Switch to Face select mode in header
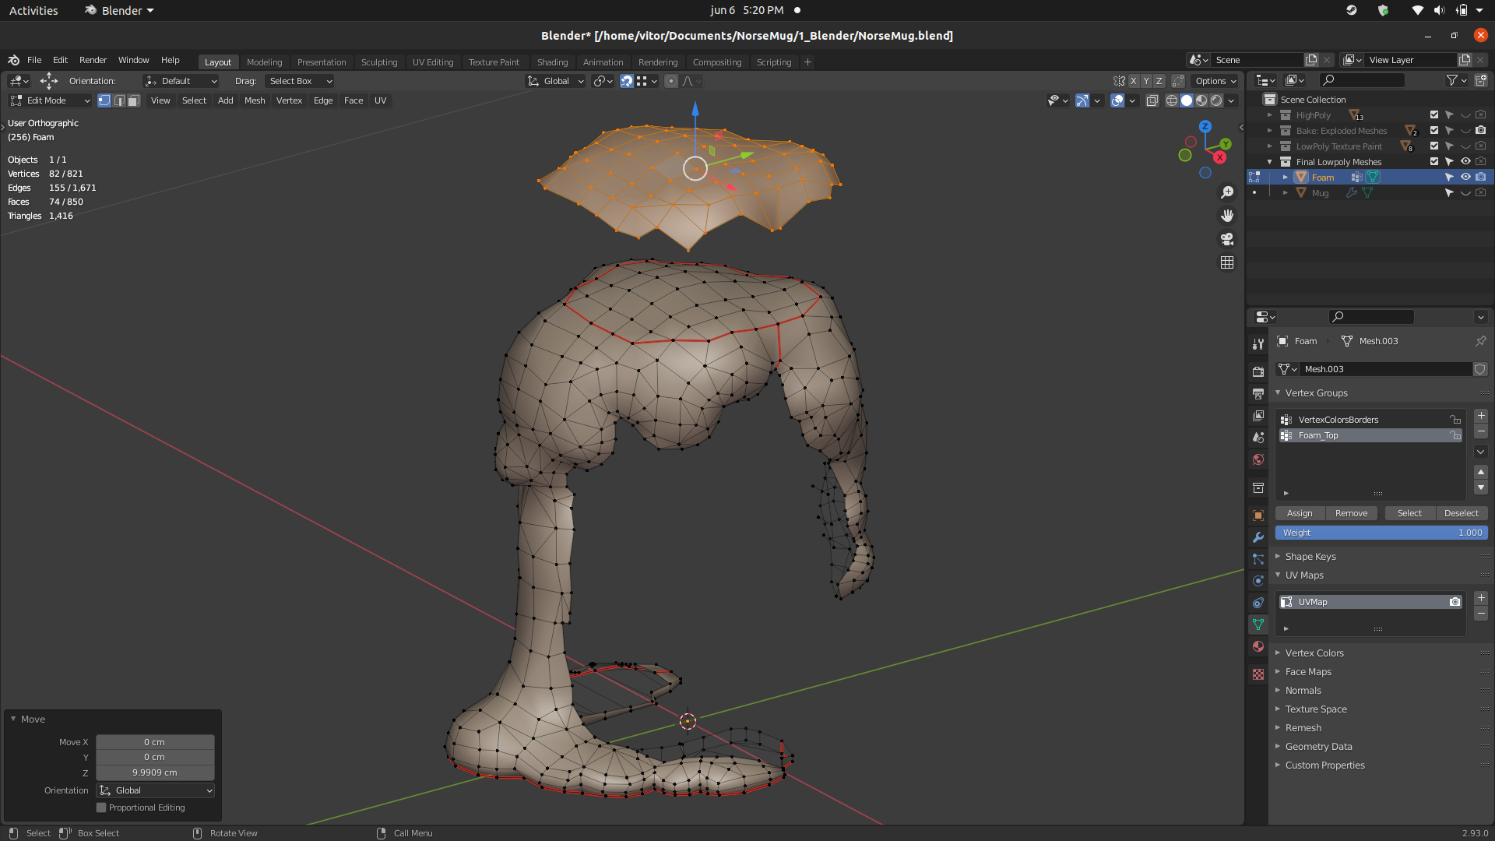Viewport: 1495px width, 841px height. tap(135, 100)
